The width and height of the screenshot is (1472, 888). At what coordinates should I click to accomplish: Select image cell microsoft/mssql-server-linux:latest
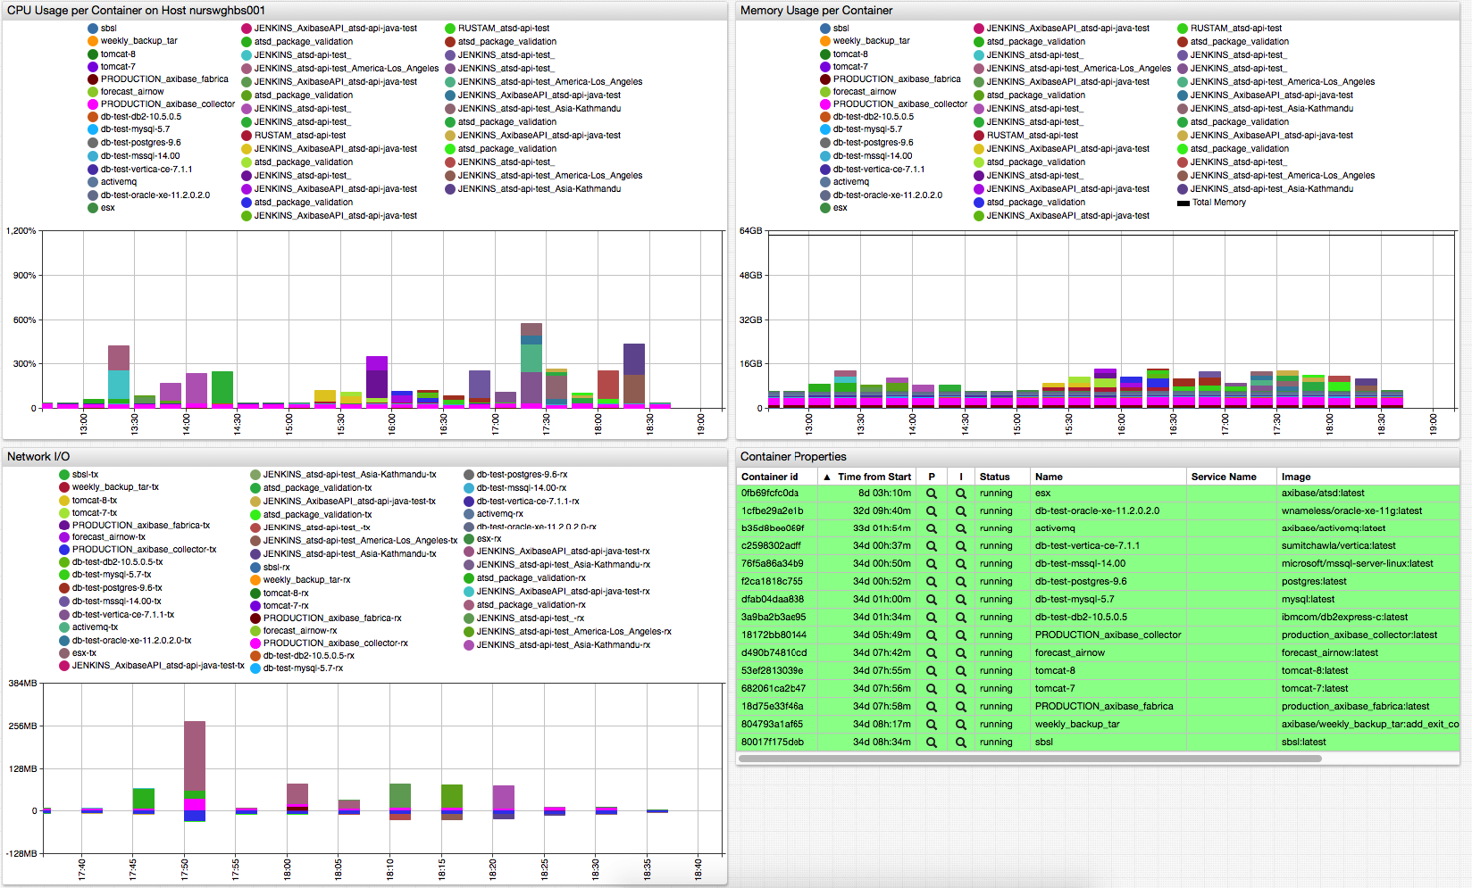1357,563
